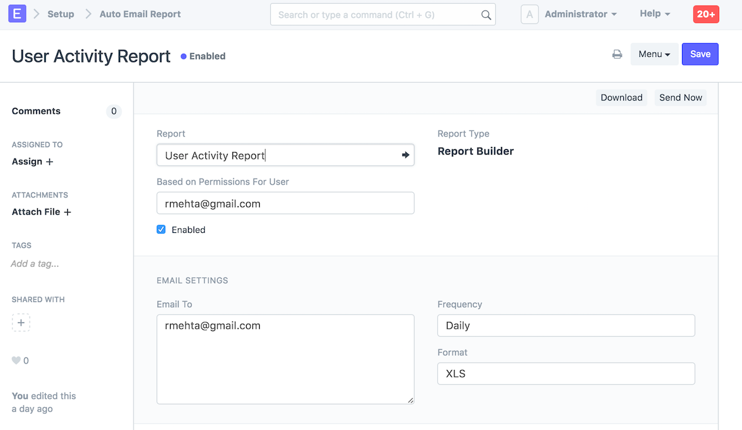Viewport: 742px width, 430px height.
Task: Open the Administrator user menu
Action: pyautogui.click(x=580, y=14)
